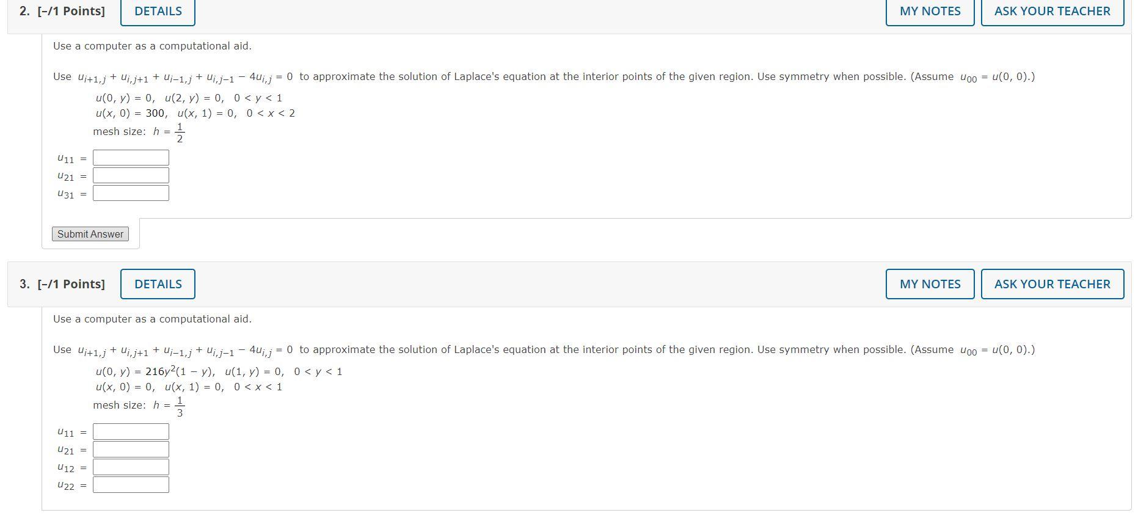Screen dimensions: 1138x532
Task: Select the u21 input box in question 3
Action: [x=130, y=449]
